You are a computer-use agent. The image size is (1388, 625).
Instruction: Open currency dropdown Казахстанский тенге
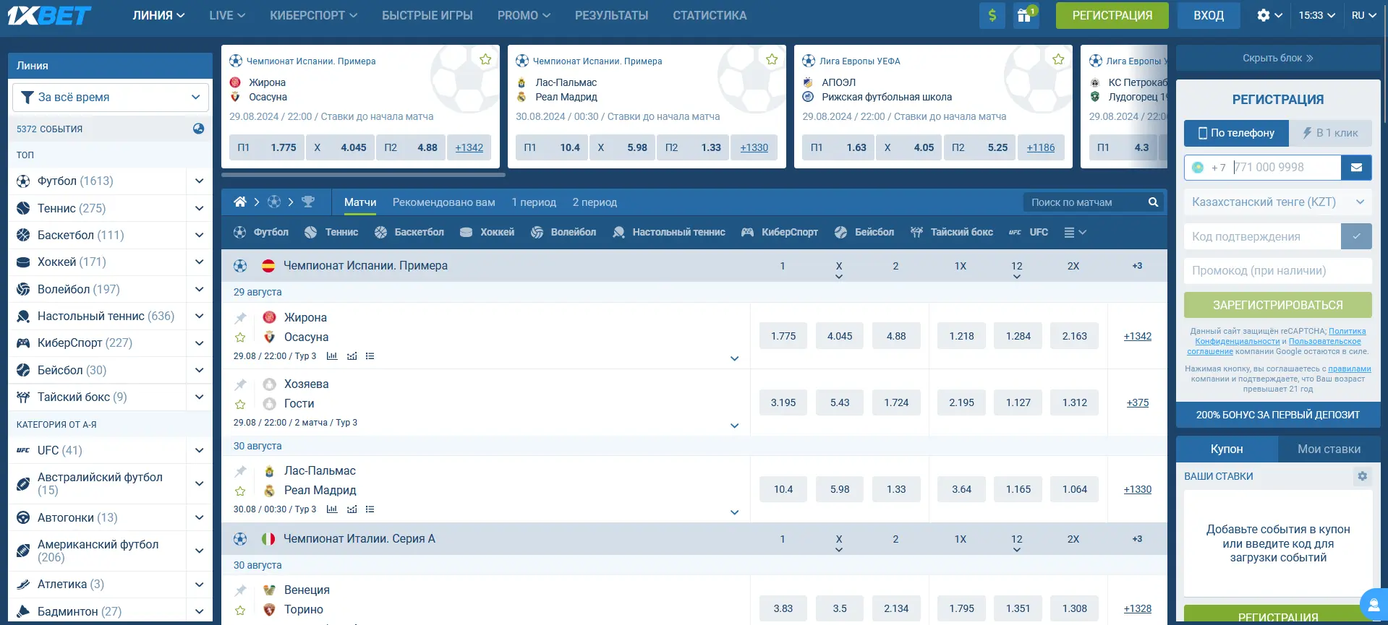1278,202
